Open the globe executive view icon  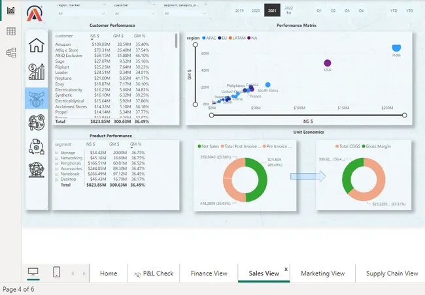pos(36,171)
